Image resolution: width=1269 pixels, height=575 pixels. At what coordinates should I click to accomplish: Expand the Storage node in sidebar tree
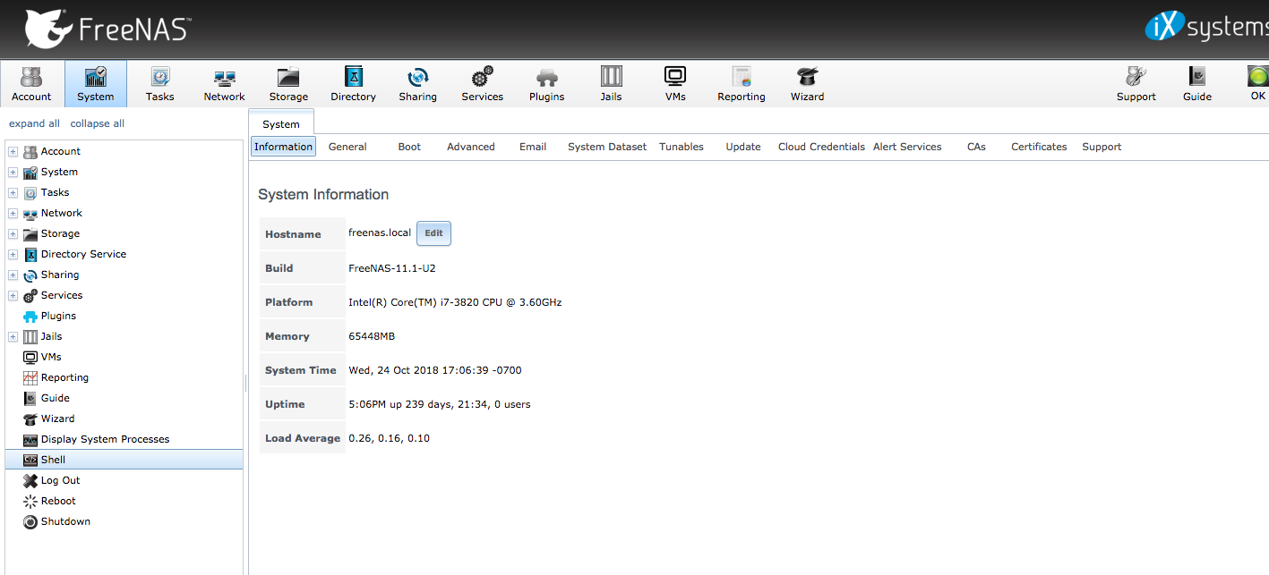13,234
